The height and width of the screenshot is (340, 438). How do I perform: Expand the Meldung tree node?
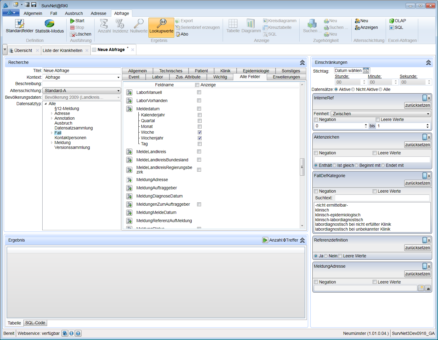[x=52, y=143]
